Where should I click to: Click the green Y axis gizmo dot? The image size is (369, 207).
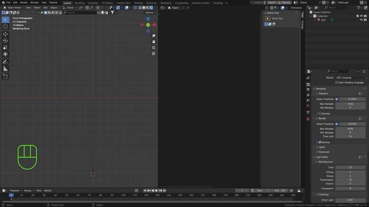click(x=148, y=25)
